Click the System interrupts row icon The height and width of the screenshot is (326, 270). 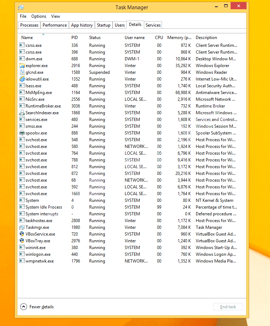[x=22, y=214]
